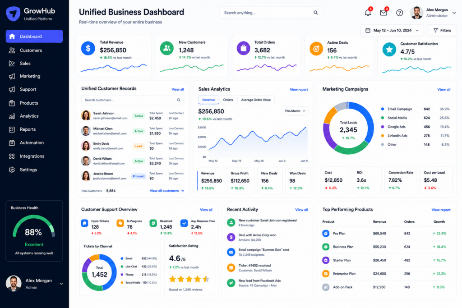Click View all in Unified Customer Records
This screenshot has width=462, height=308.
pyautogui.click(x=178, y=90)
